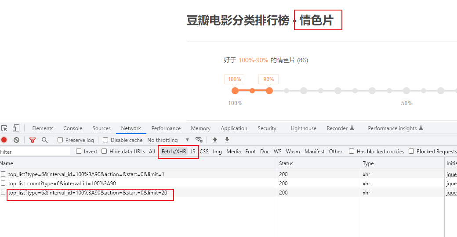This screenshot has width=457, height=237.
Task: Click the 90% callout label above slider
Action: 268,79
